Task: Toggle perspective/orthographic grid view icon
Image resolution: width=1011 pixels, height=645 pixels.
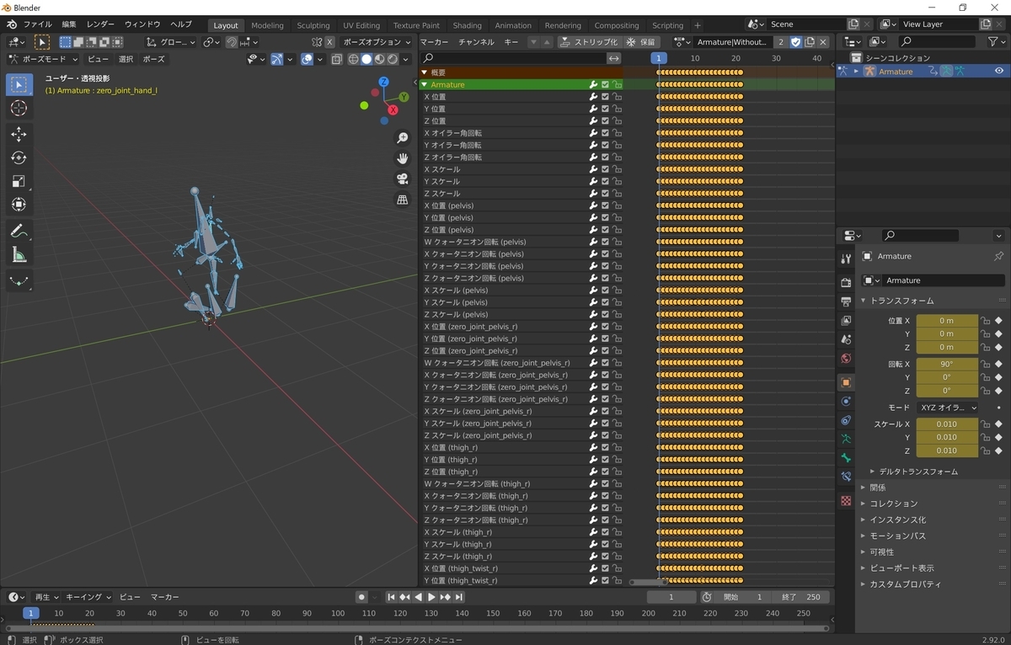Action: (403, 200)
